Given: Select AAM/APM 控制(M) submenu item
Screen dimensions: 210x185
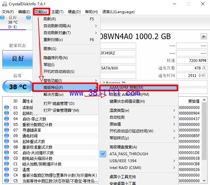Looking at the screenshot, I should (138, 88).
